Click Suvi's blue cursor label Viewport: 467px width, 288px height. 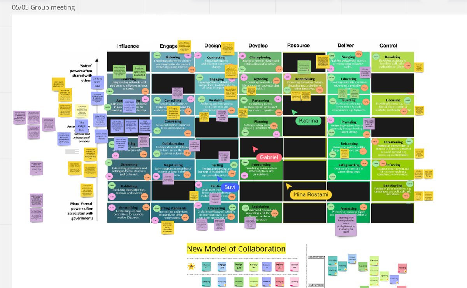click(230, 187)
